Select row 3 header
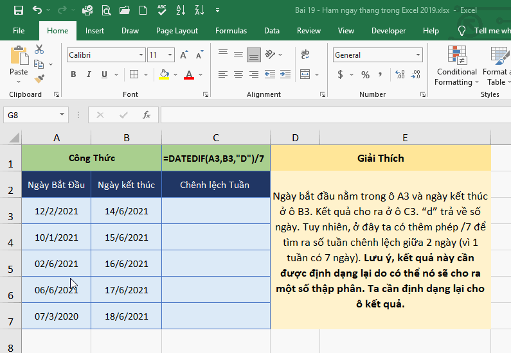The width and height of the screenshot is (511, 353). [11, 211]
